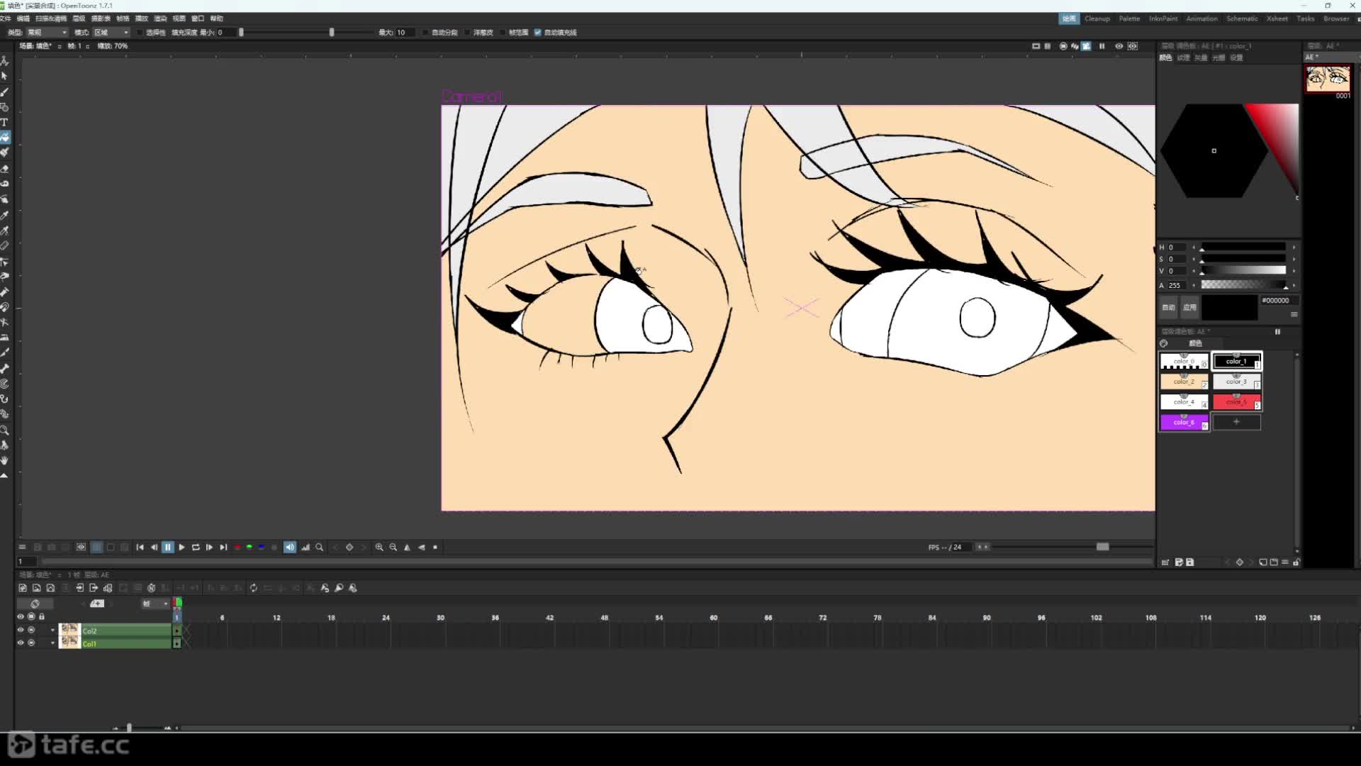Select the Hand pan tool

[4, 460]
